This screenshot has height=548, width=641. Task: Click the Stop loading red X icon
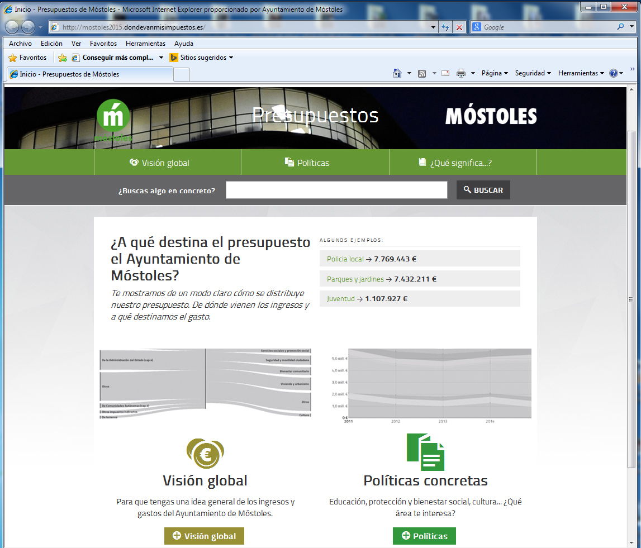459,27
